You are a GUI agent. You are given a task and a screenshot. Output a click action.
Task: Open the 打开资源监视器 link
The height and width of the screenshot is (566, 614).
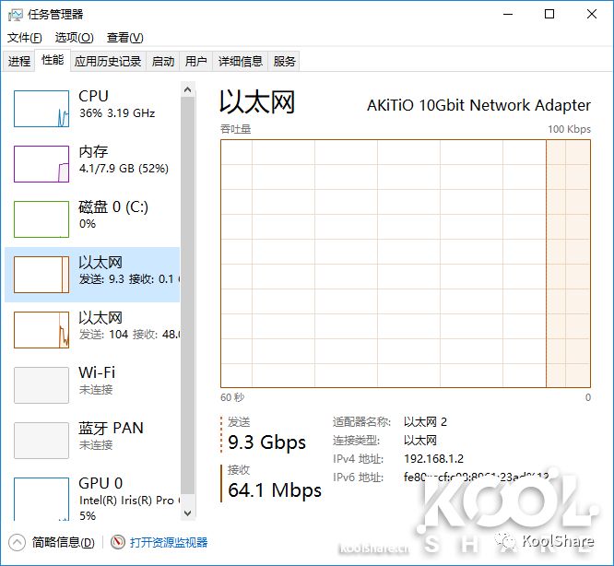coord(169,543)
